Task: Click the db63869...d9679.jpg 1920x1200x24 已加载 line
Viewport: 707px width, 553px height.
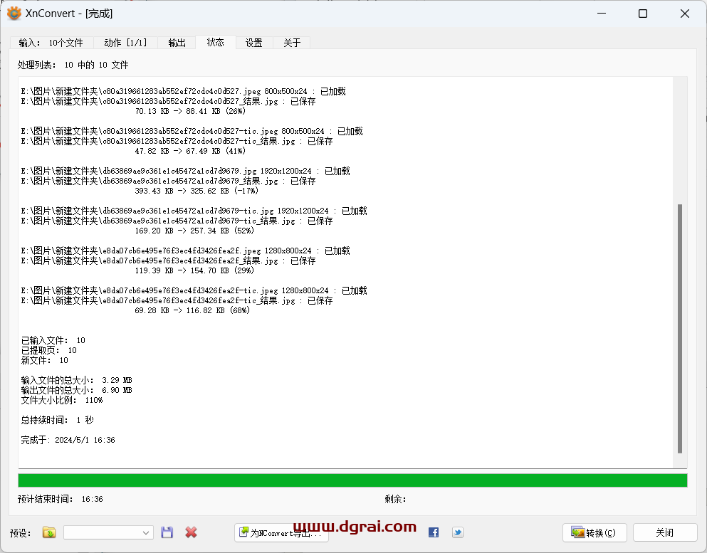Action: 185,172
